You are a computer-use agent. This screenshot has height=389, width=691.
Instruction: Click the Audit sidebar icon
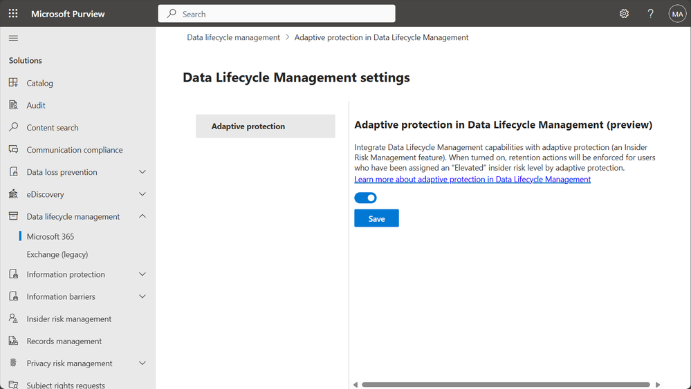pyautogui.click(x=13, y=105)
